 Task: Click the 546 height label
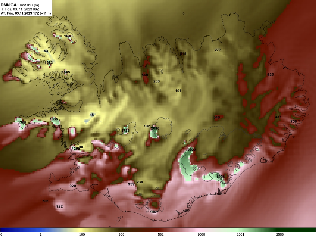pyautogui.click(x=216, y=117)
